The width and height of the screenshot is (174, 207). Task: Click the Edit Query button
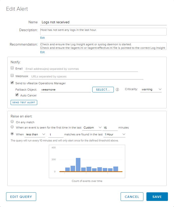tap(21, 197)
